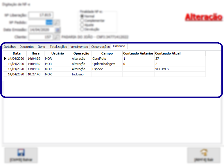Click the Conteudo Anterior column header
The width and height of the screenshot is (224, 165).
[x=138, y=53]
